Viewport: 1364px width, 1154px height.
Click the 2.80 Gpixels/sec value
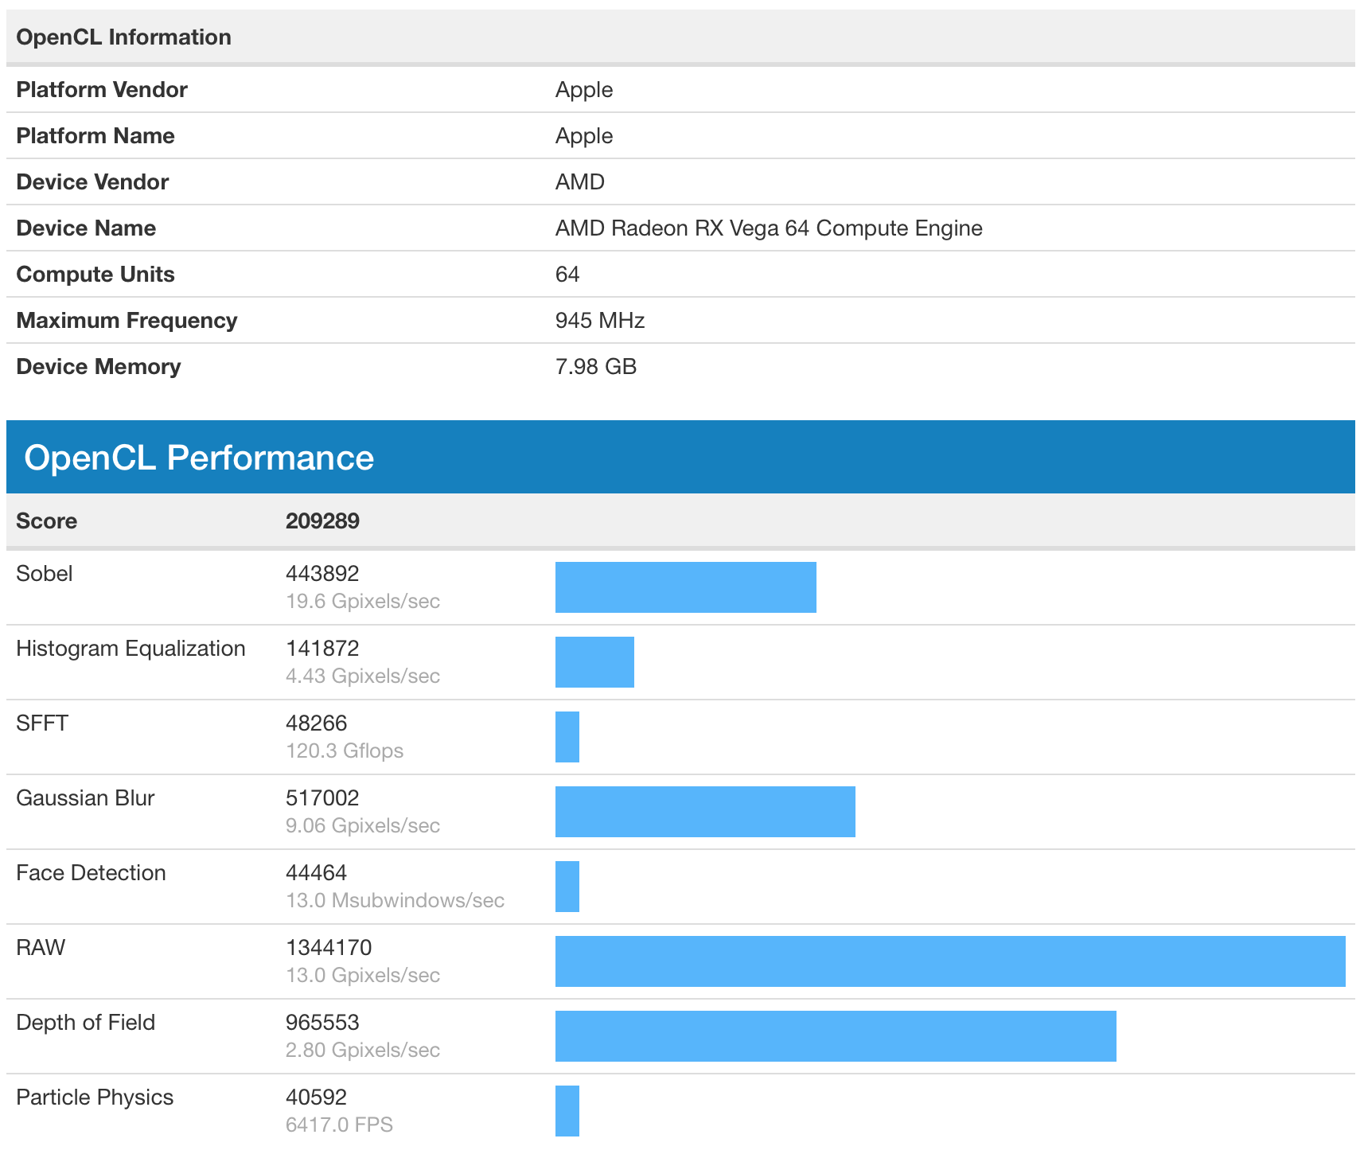tap(363, 1051)
